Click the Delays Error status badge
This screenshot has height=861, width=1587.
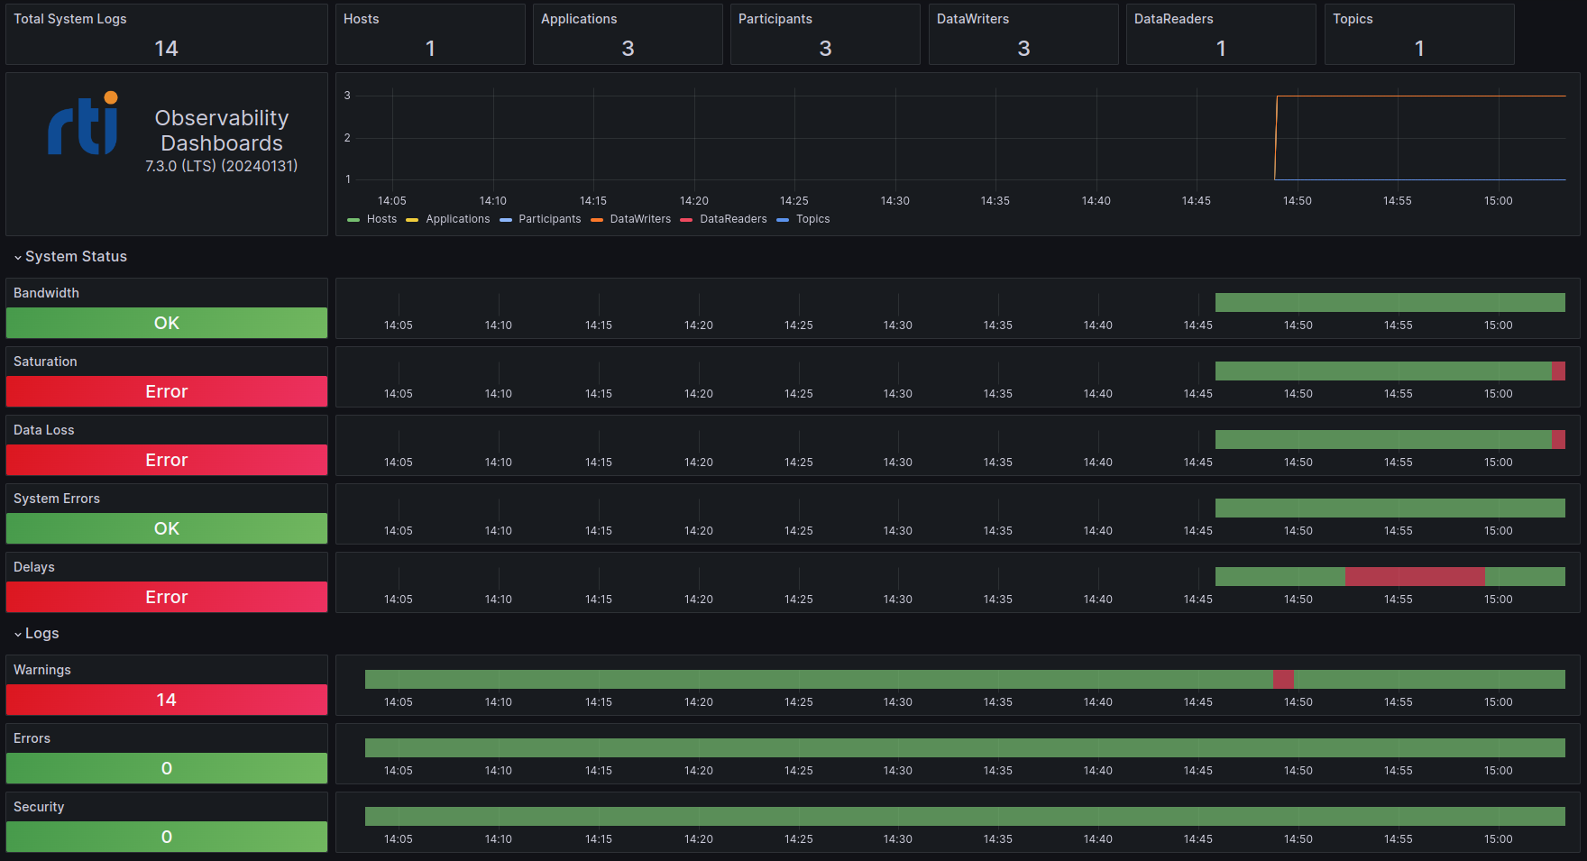(x=166, y=597)
